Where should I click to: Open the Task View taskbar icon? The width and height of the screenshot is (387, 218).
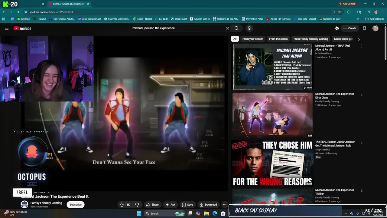(x=190, y=213)
